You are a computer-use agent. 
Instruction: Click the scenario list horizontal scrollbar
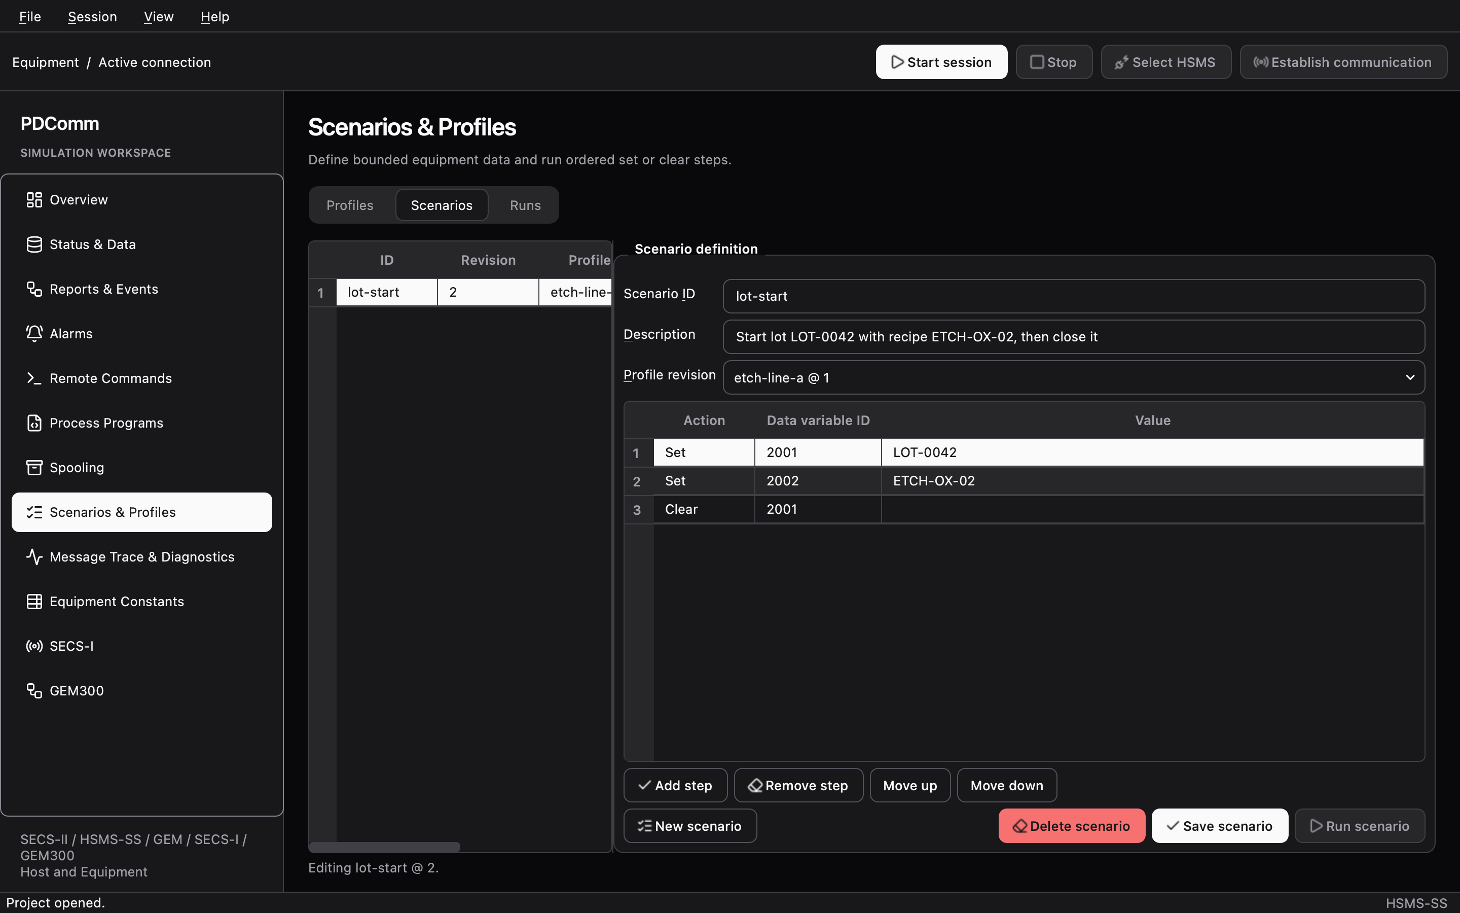coord(384,847)
